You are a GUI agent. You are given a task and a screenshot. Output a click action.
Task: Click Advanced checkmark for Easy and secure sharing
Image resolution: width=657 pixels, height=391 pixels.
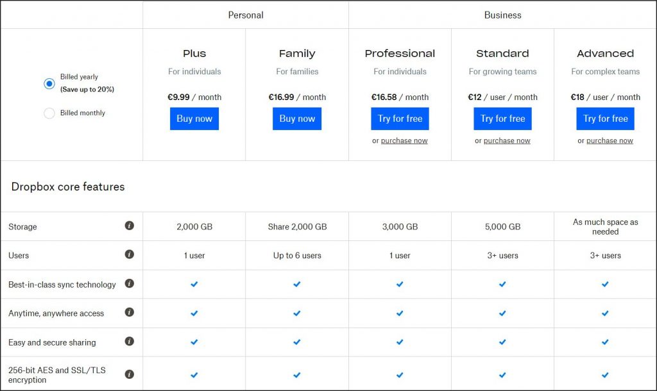605,342
